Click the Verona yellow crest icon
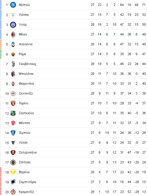The width and height of the screenshot is (148, 195). coord(13,172)
